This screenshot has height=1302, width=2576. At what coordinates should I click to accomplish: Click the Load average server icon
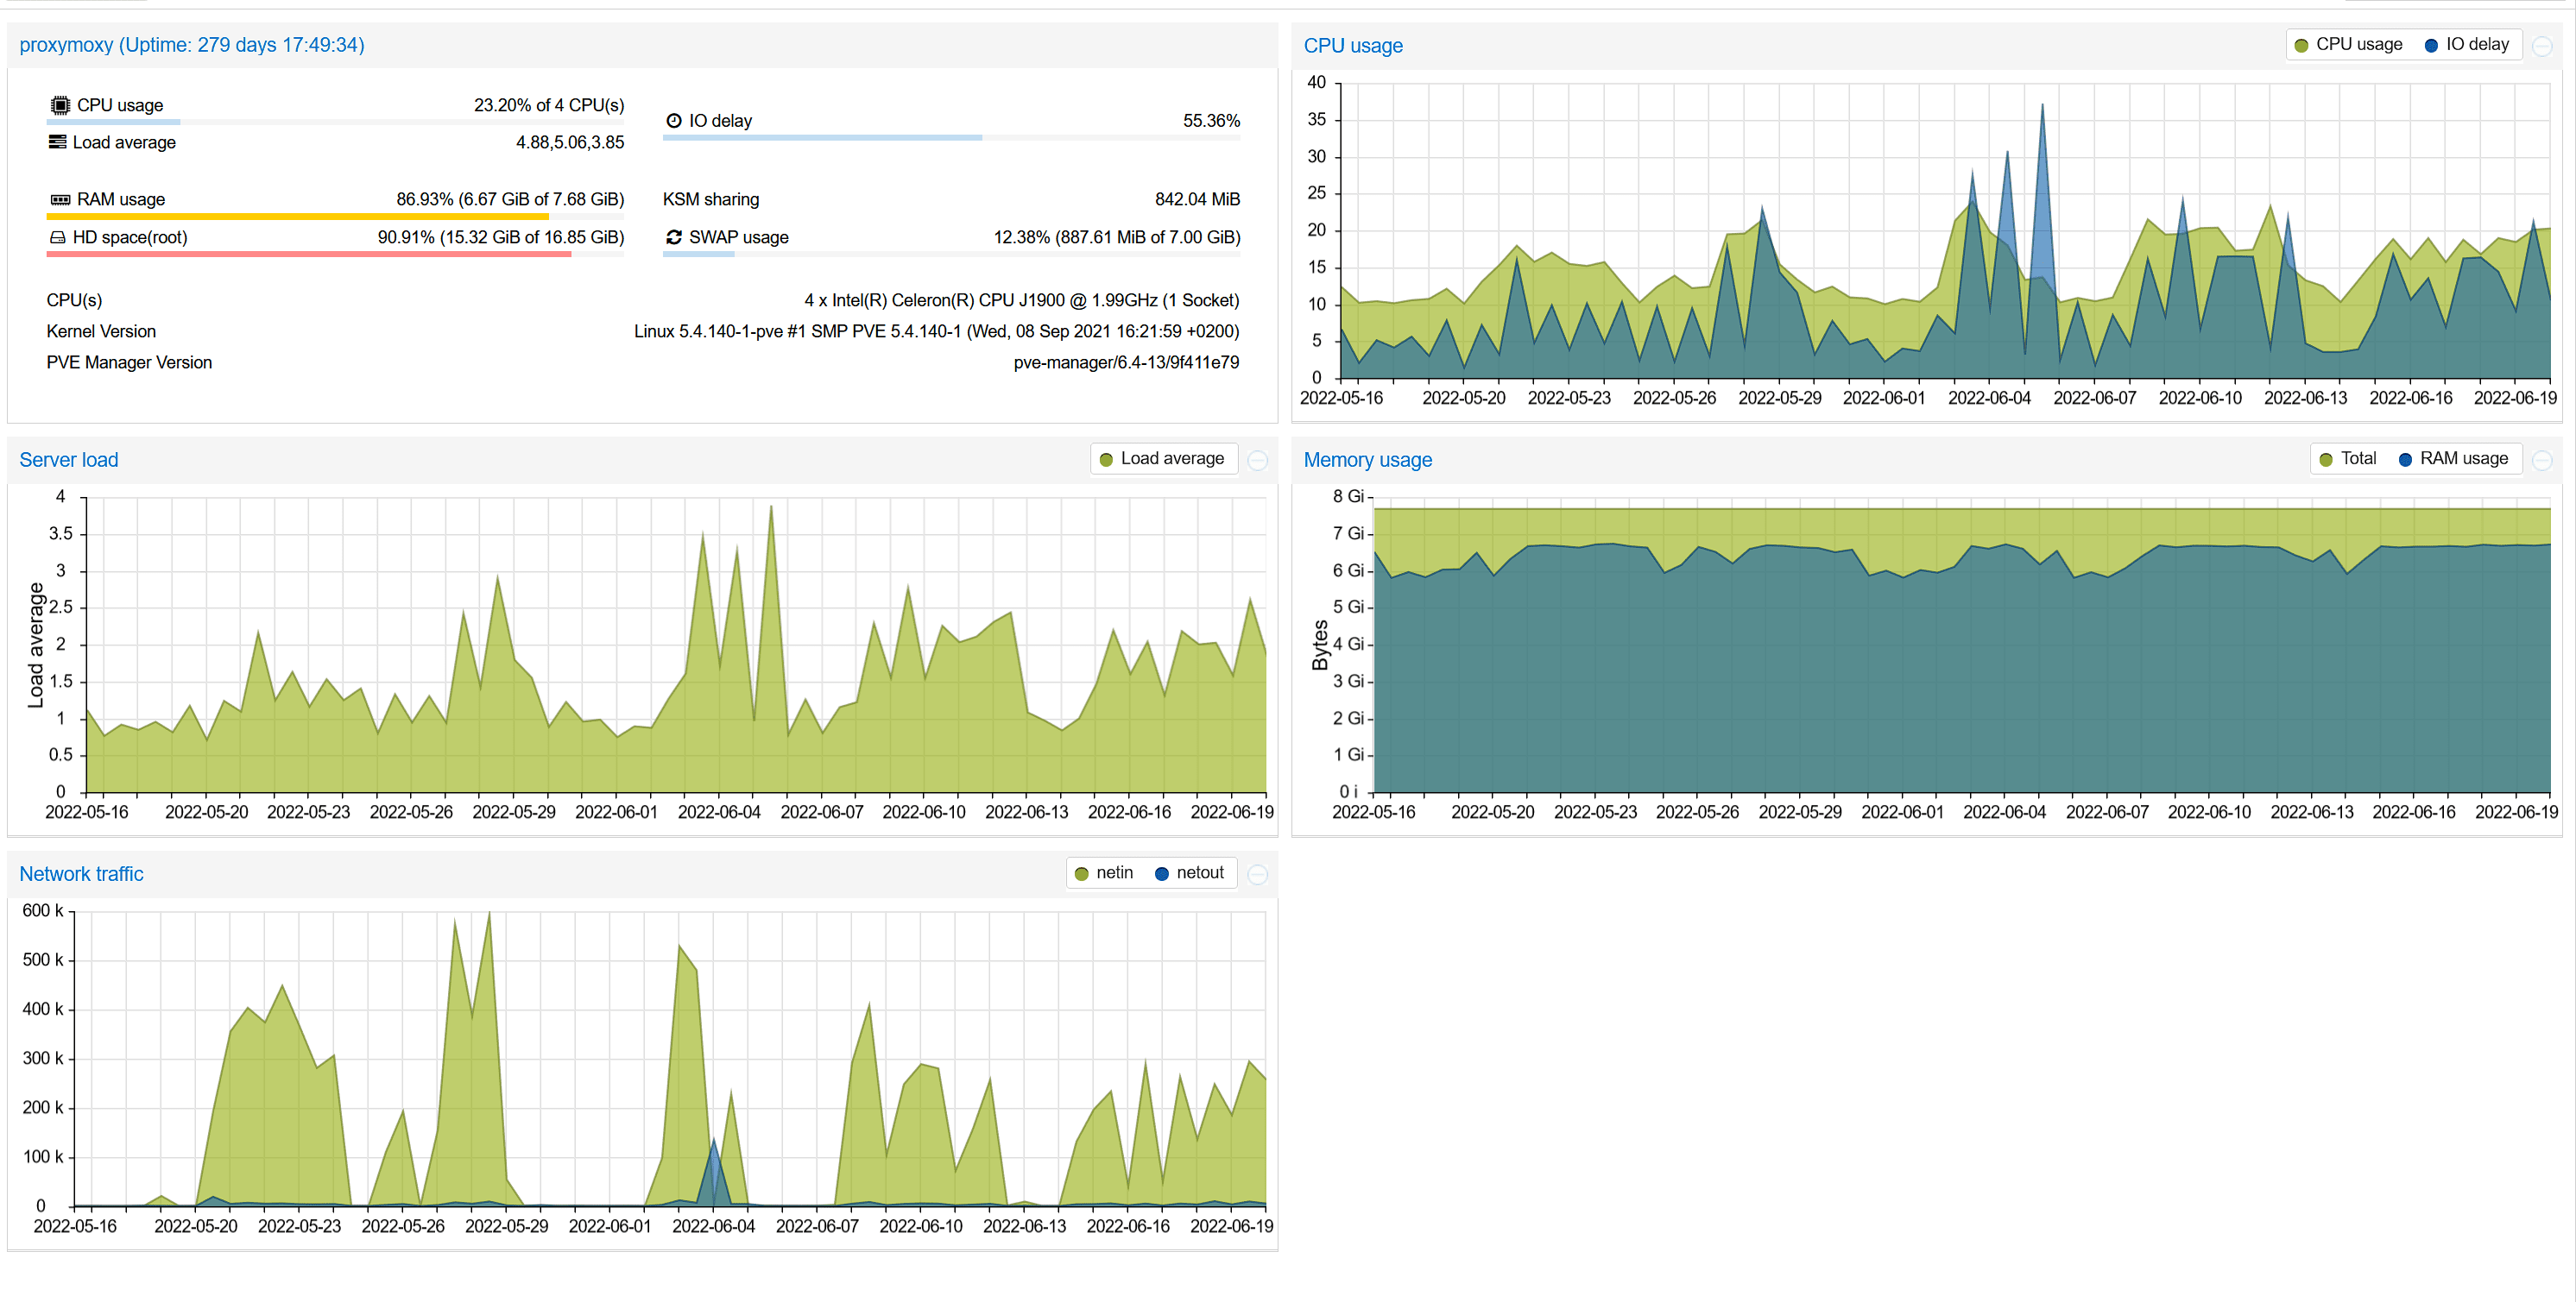coord(58,142)
